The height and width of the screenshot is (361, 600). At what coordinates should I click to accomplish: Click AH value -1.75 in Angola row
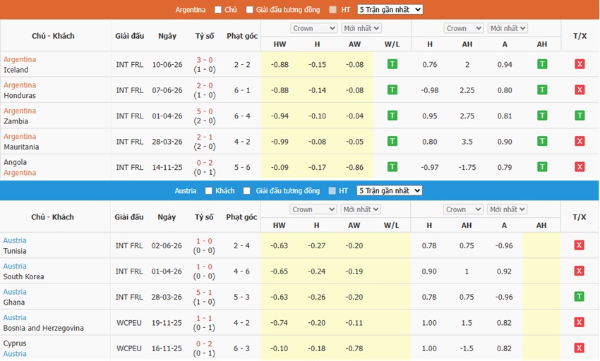coord(467,167)
